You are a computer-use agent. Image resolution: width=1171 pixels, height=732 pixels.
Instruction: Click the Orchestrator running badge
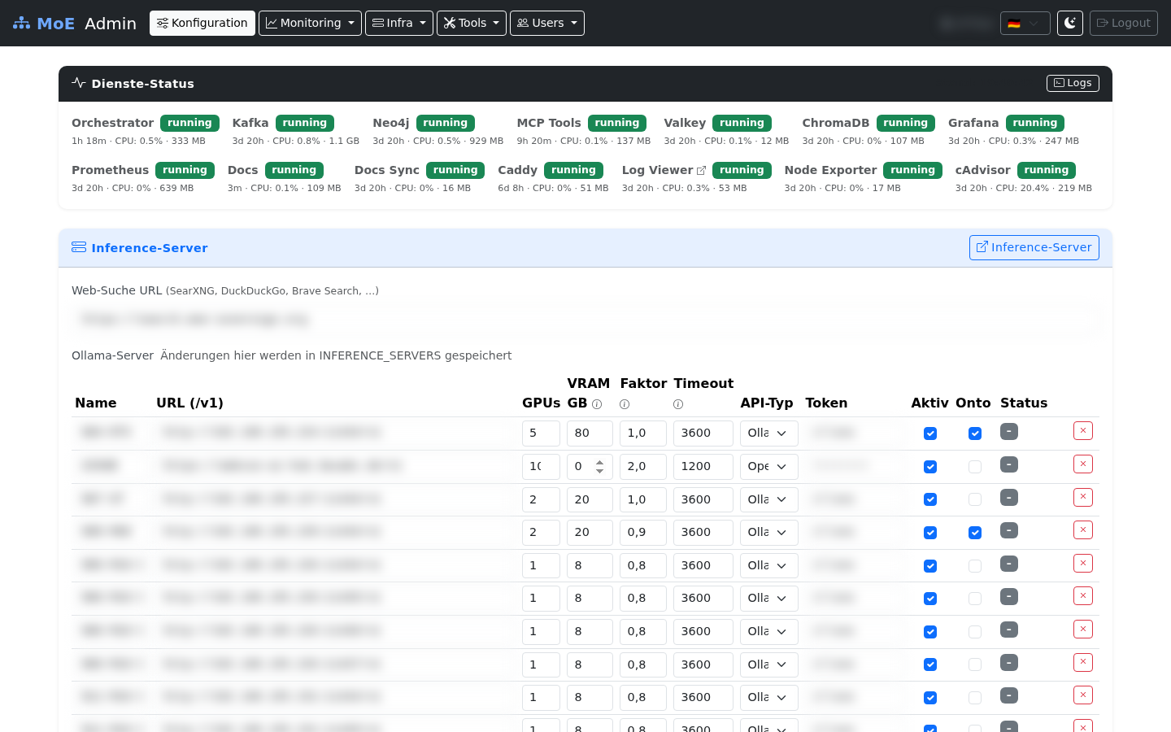tap(189, 123)
